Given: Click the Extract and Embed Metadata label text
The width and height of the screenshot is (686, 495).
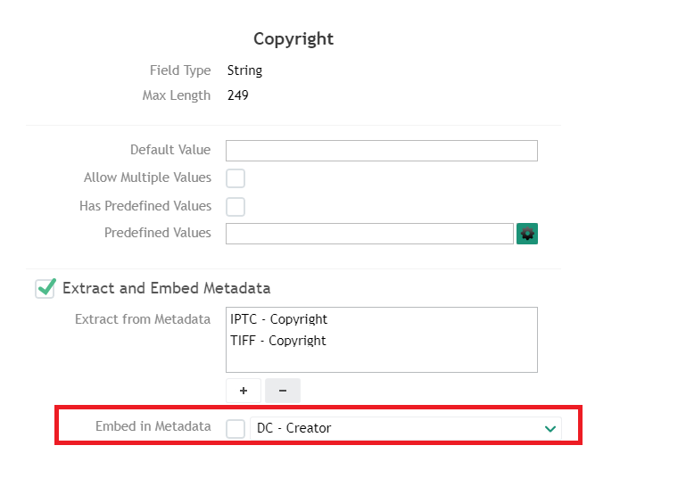Looking at the screenshot, I should (166, 288).
